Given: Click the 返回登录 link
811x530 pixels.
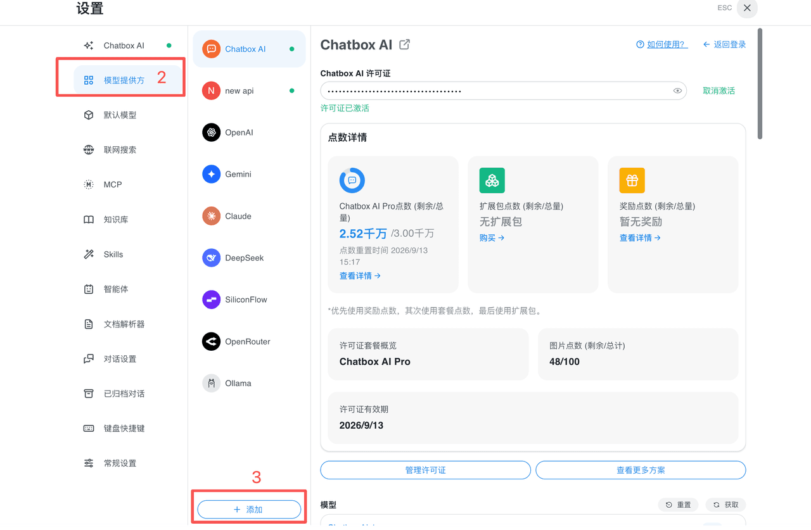Looking at the screenshot, I should [x=724, y=44].
